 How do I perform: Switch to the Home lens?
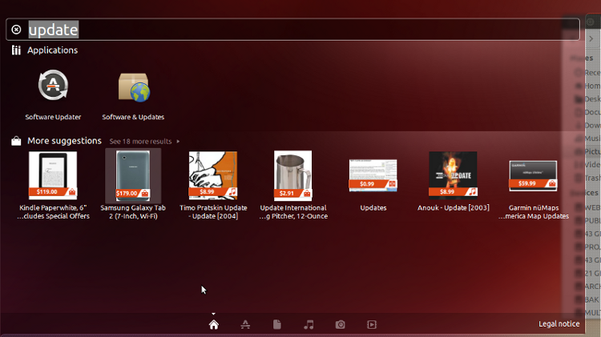coord(214,325)
